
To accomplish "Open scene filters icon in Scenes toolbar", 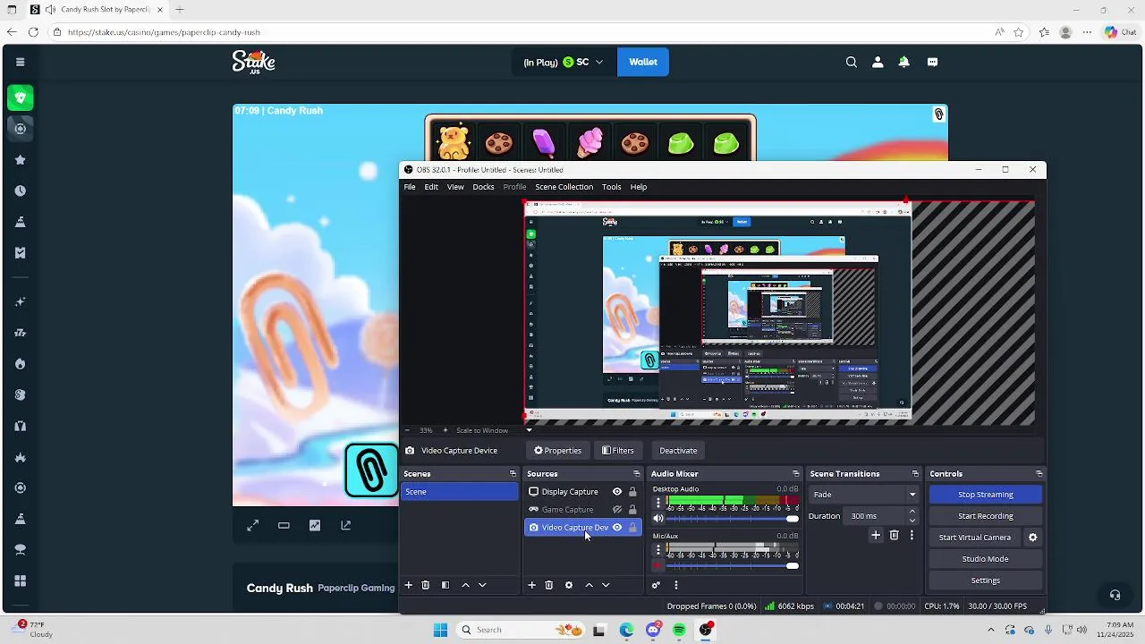I will pyautogui.click(x=445, y=585).
